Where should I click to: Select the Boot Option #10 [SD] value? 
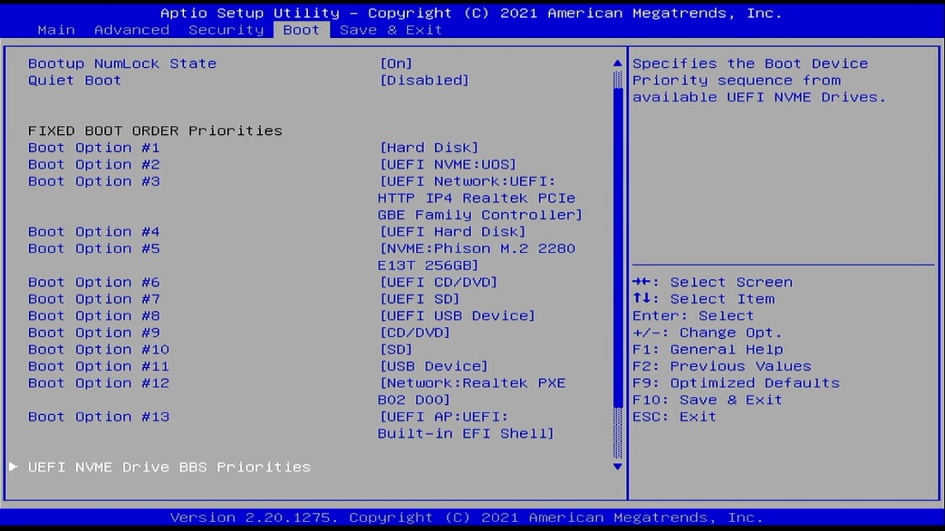(x=396, y=349)
